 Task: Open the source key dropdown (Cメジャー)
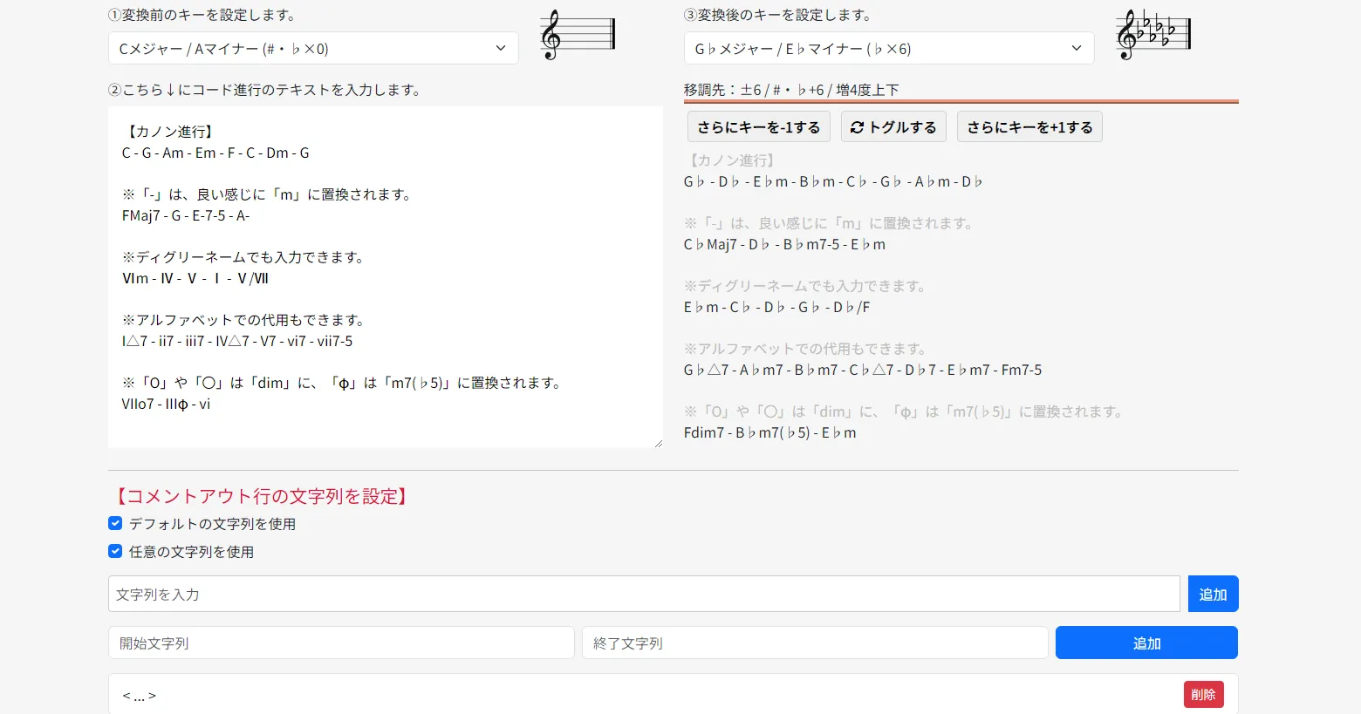coord(313,48)
